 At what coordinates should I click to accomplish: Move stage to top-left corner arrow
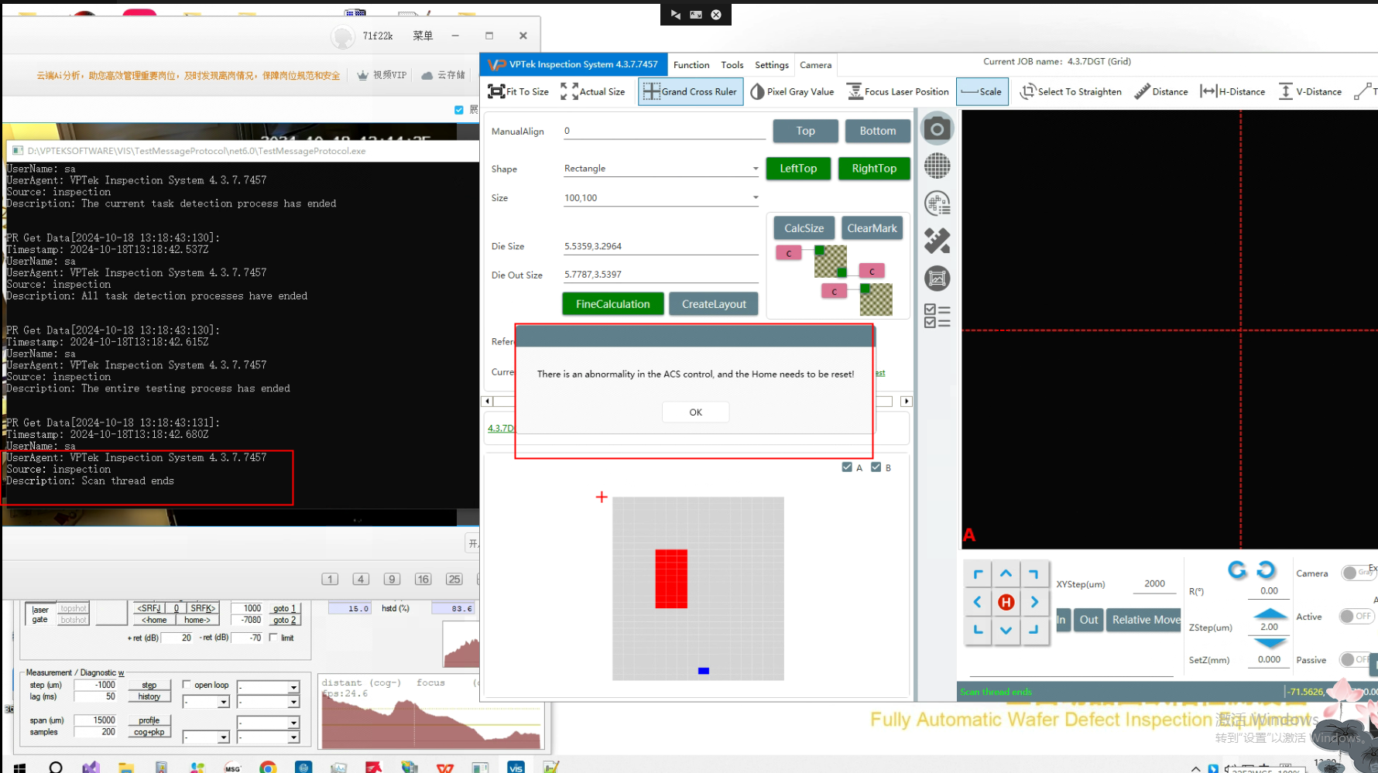coord(977,573)
